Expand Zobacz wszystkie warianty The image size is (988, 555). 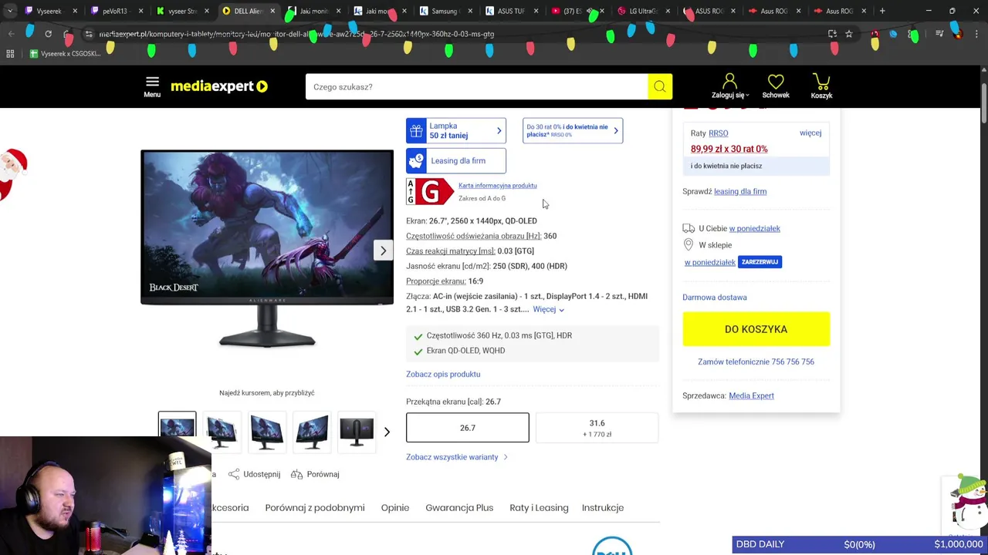(x=456, y=457)
